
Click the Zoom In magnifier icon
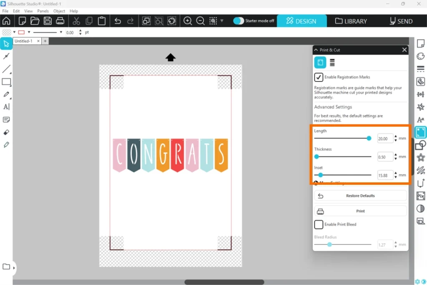point(188,21)
